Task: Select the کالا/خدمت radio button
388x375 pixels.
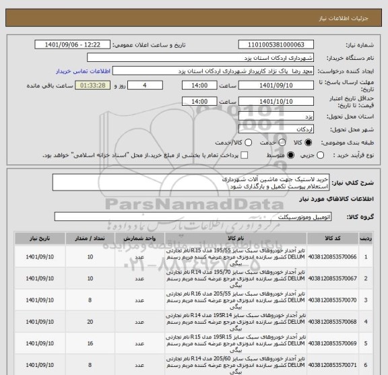Action: 248,143
